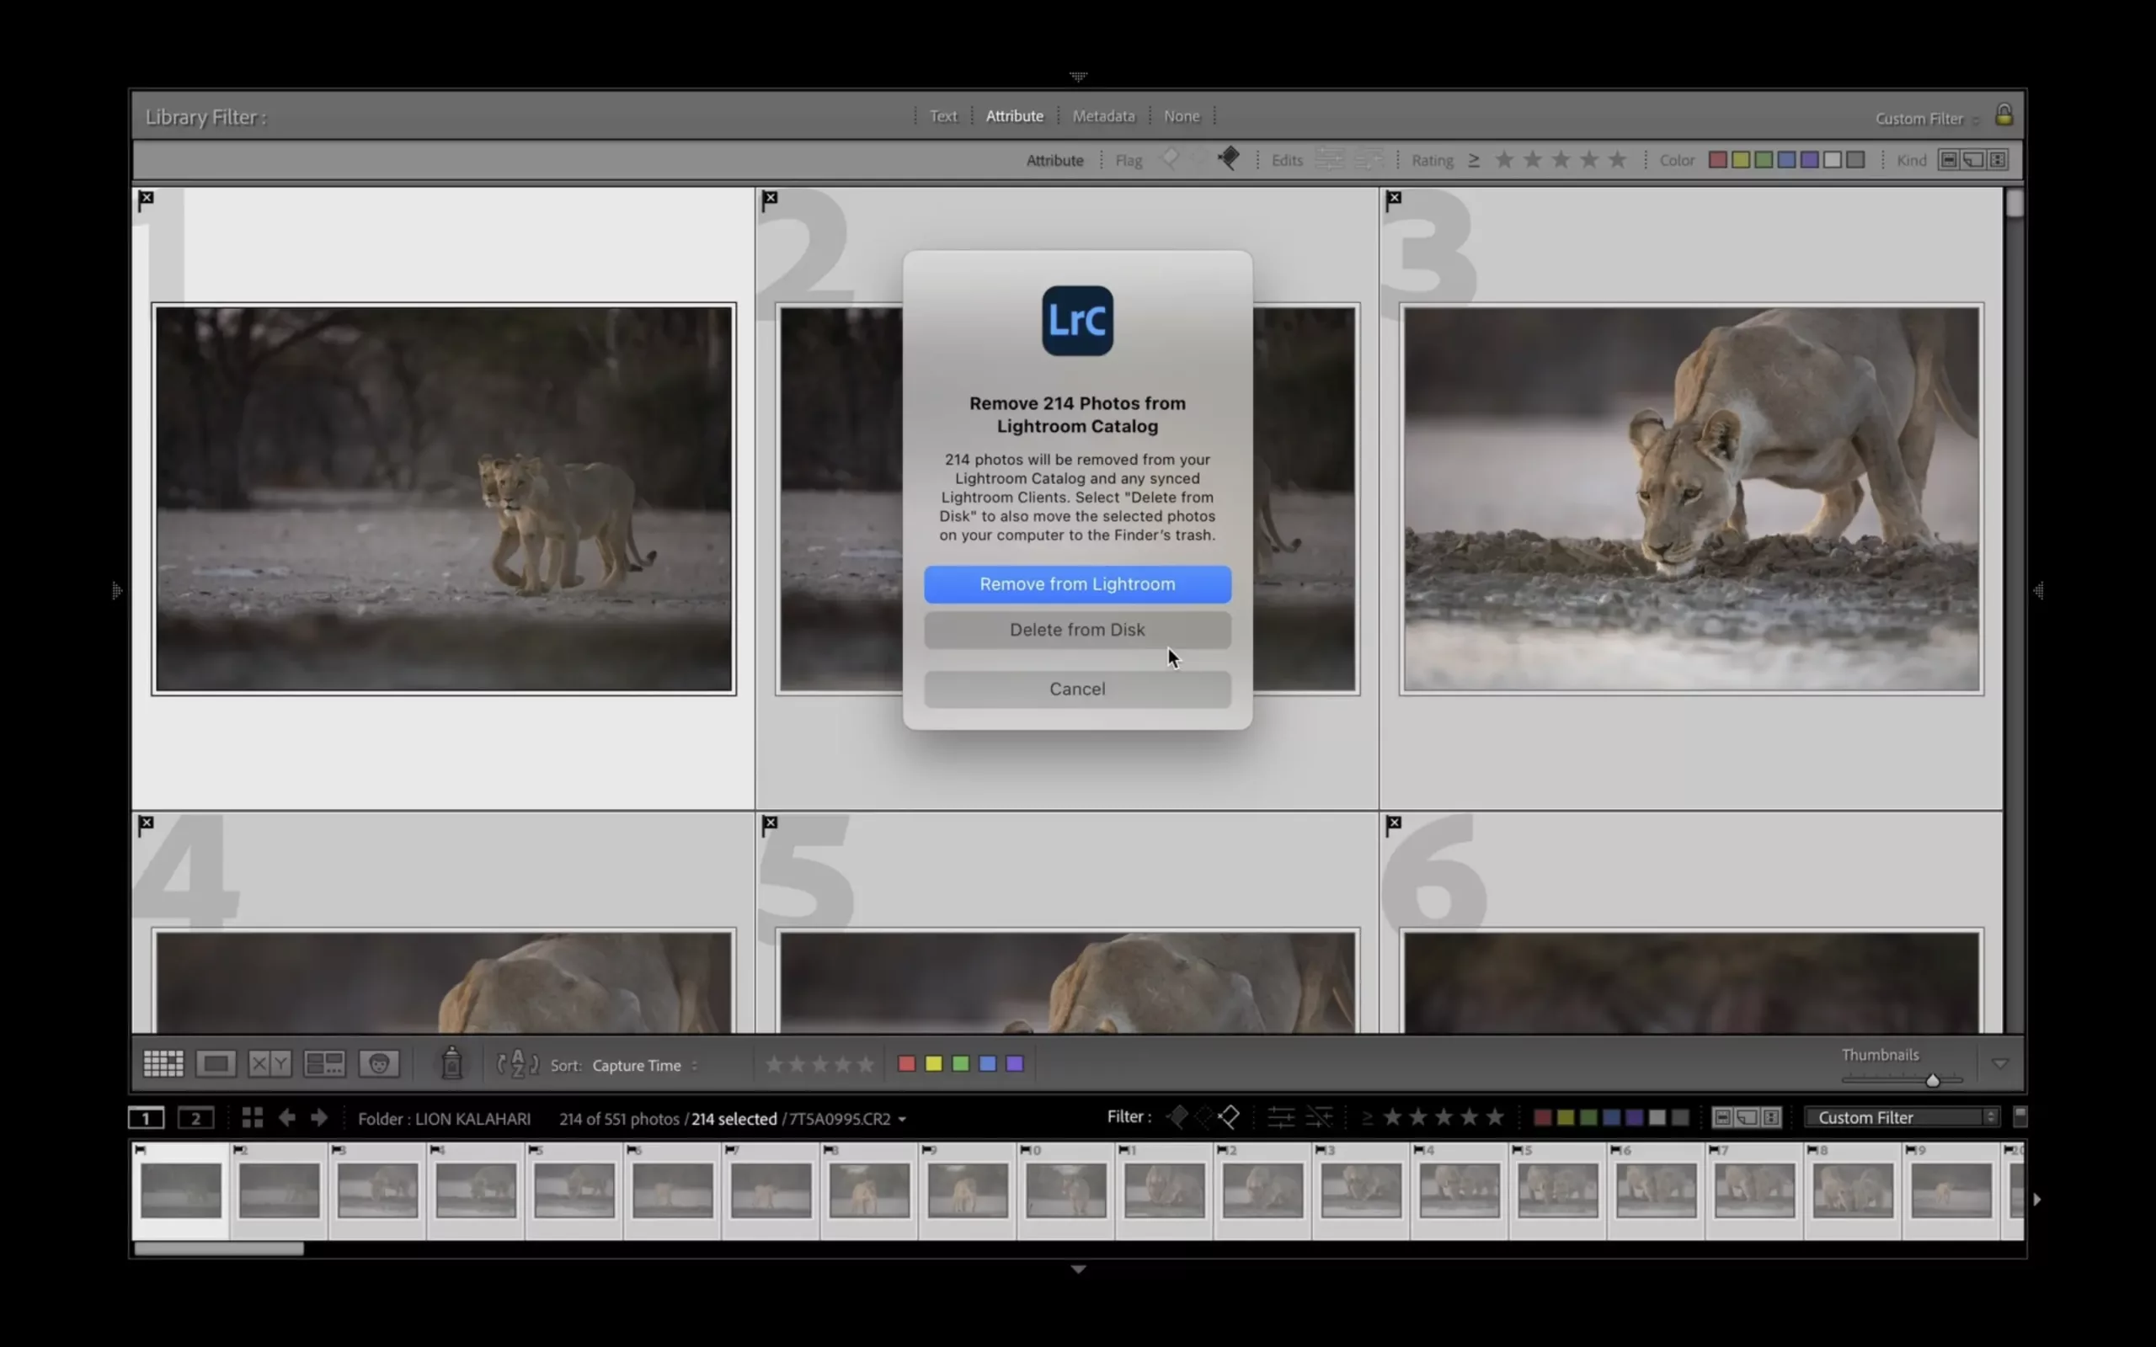Viewport: 2156px width, 1347px height.
Task: Expand the top panel with the top-edge arrow
Action: point(1078,77)
